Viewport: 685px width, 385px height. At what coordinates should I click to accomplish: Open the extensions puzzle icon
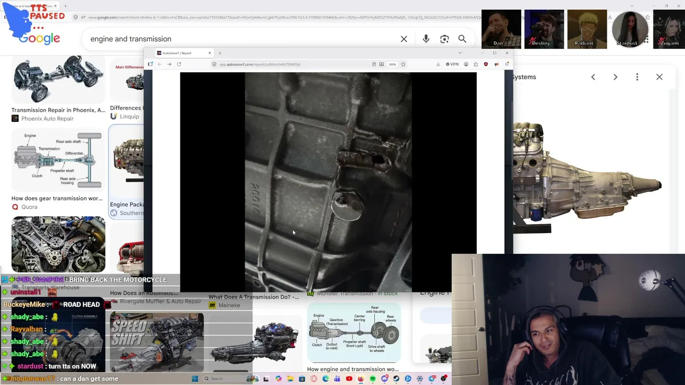pos(476,64)
